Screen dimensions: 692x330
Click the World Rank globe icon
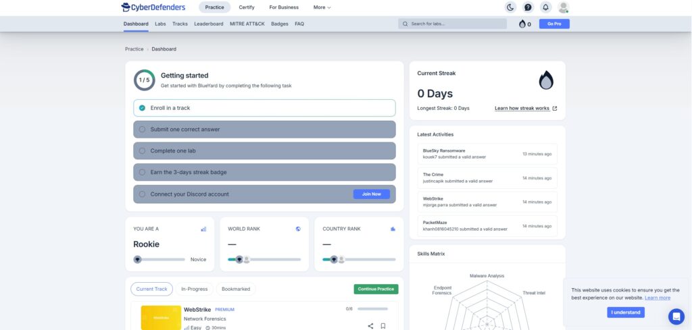point(298,229)
